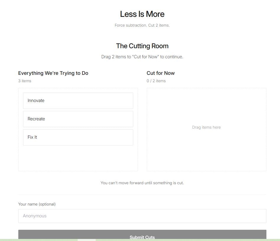Select the Innovate item card
The height and width of the screenshot is (241, 280).
pos(78,101)
